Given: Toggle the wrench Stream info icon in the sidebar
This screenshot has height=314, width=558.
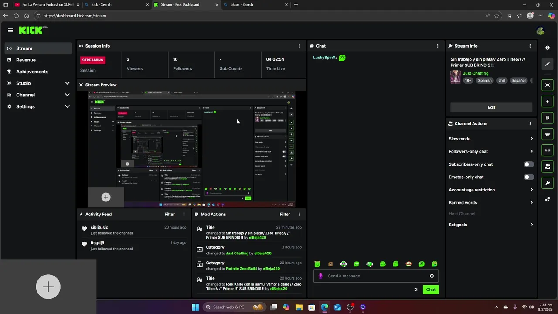Looking at the screenshot, I should click(548, 183).
